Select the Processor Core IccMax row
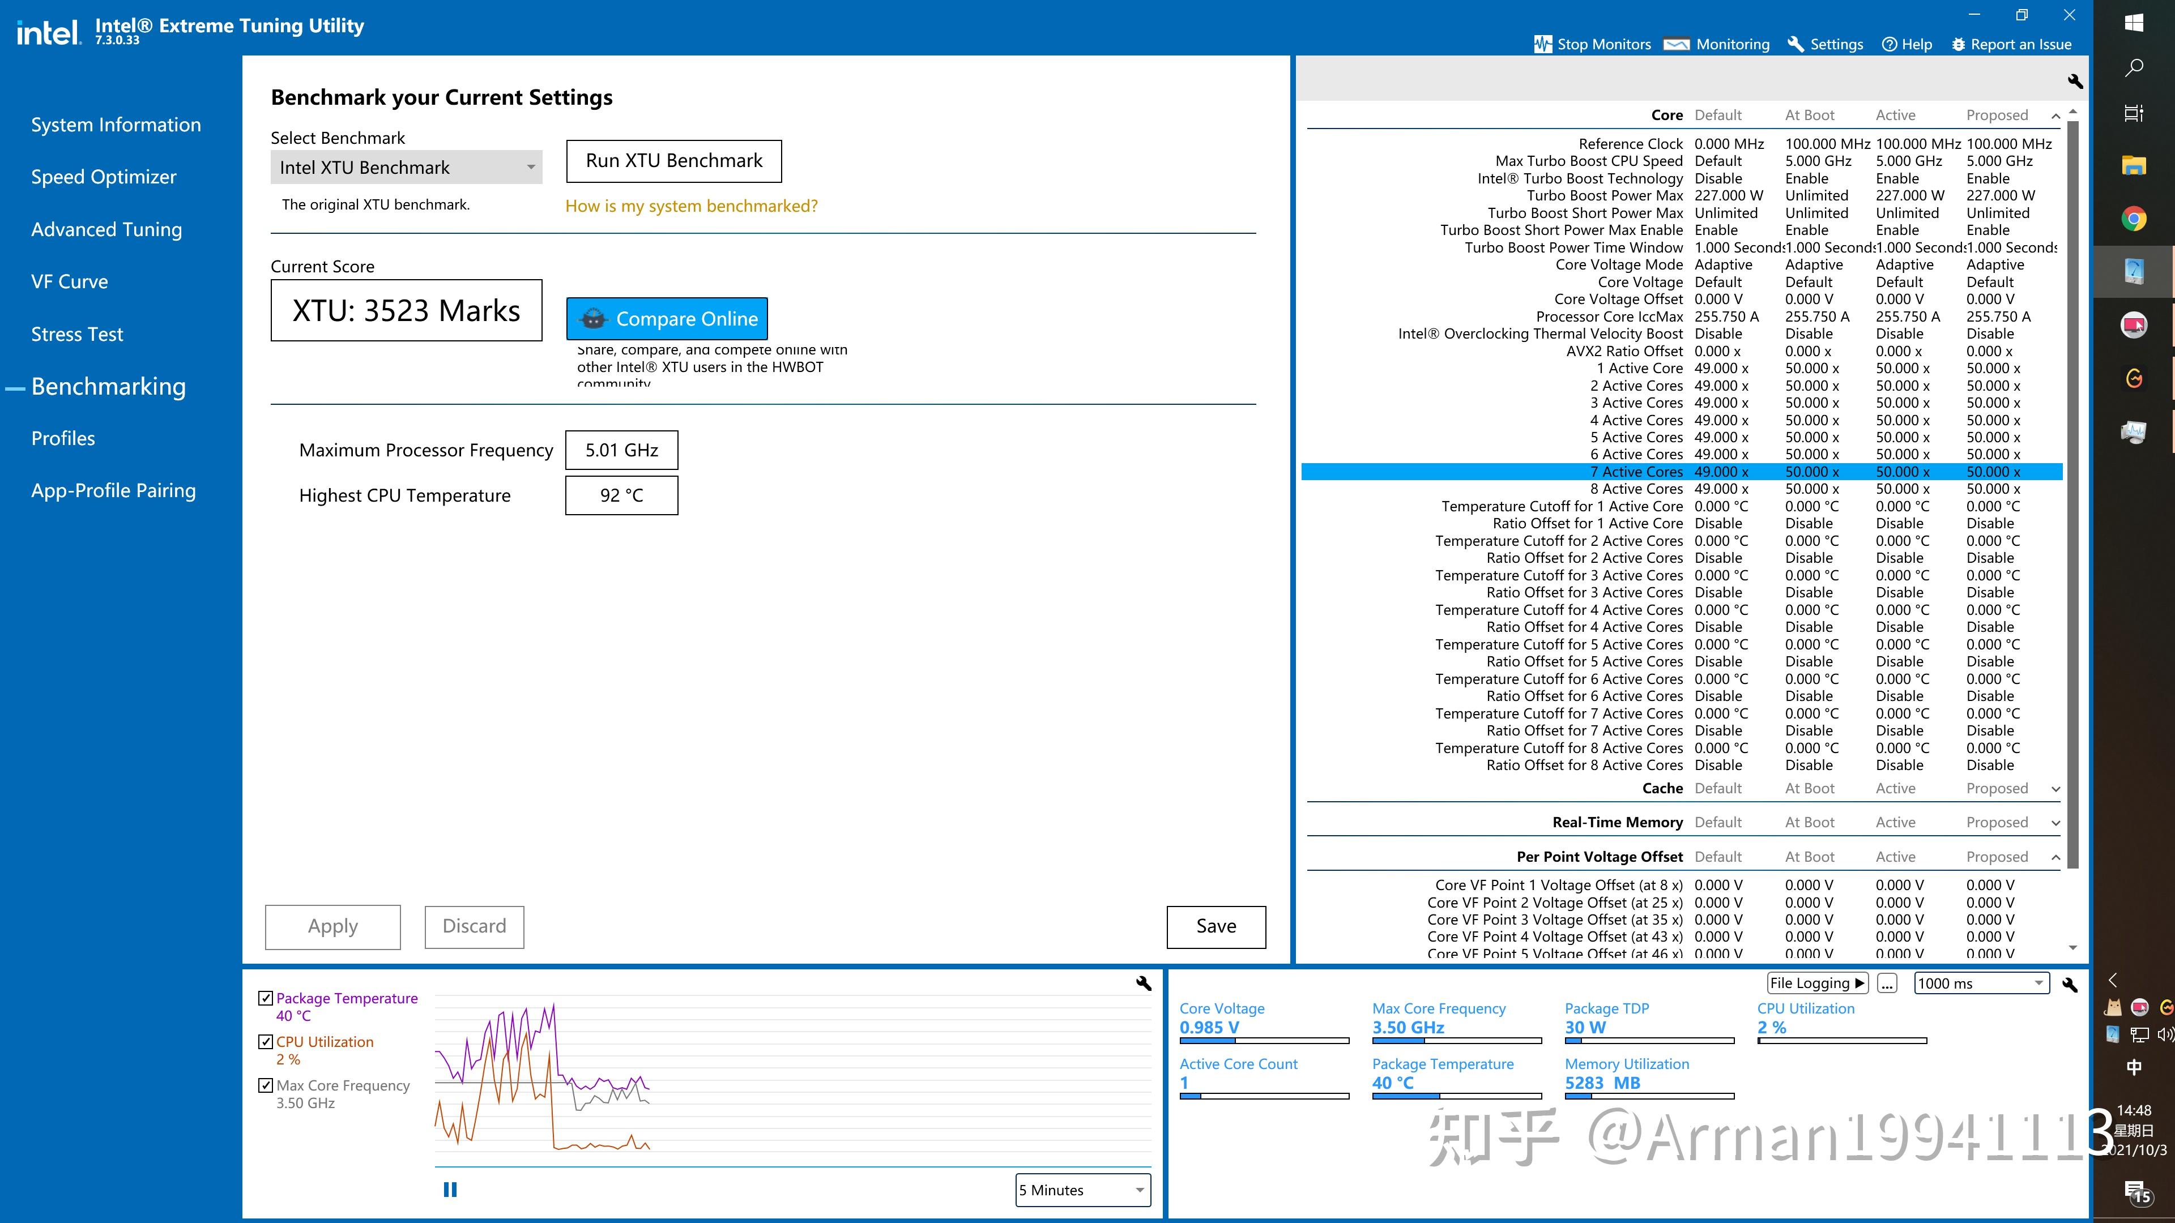The image size is (2175, 1223). tap(1682, 317)
